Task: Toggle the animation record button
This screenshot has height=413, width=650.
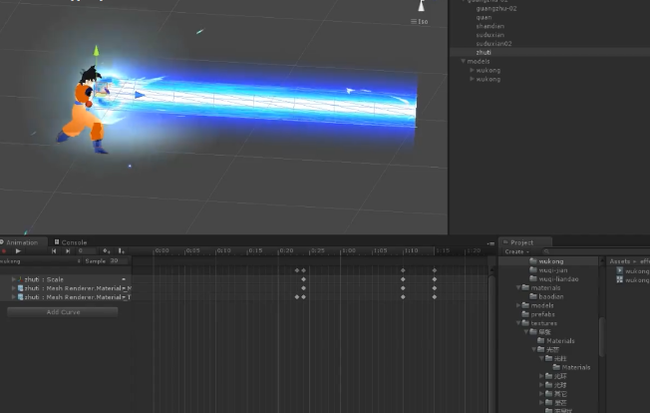Action: (4, 251)
